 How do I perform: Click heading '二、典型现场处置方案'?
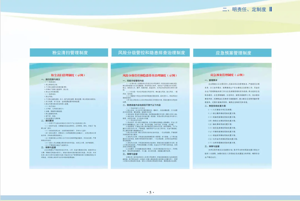215,106
